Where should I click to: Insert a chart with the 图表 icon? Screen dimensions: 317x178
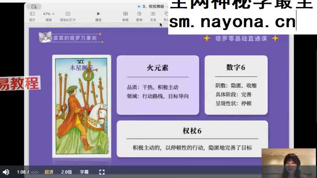[139, 14]
